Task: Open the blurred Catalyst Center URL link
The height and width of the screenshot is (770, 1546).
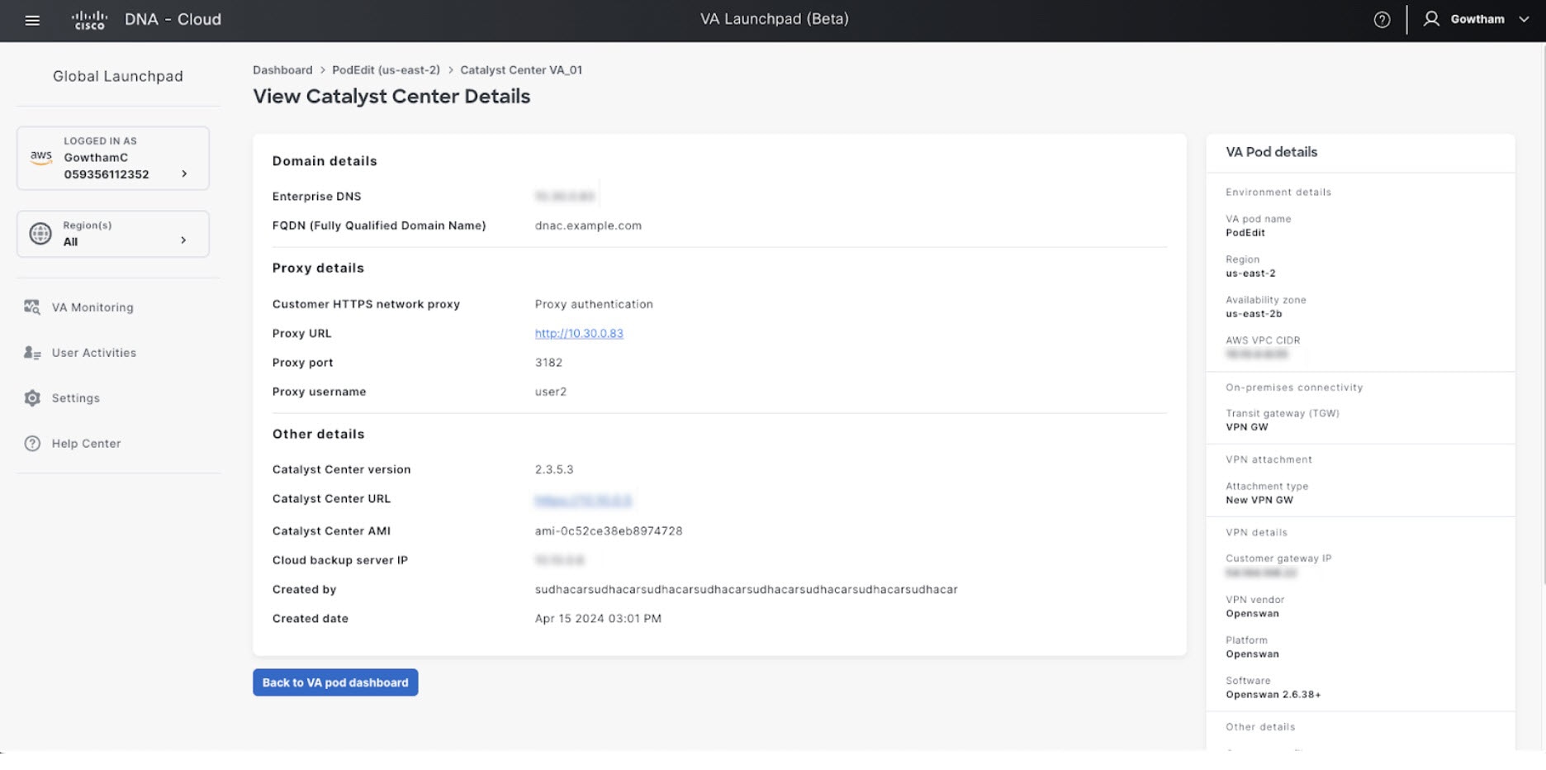Action: [583, 501]
